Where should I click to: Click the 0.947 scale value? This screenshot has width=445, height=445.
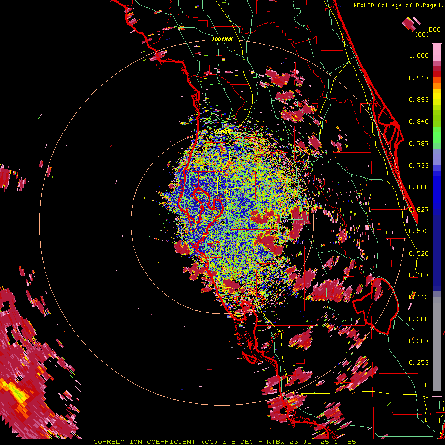tap(419, 78)
